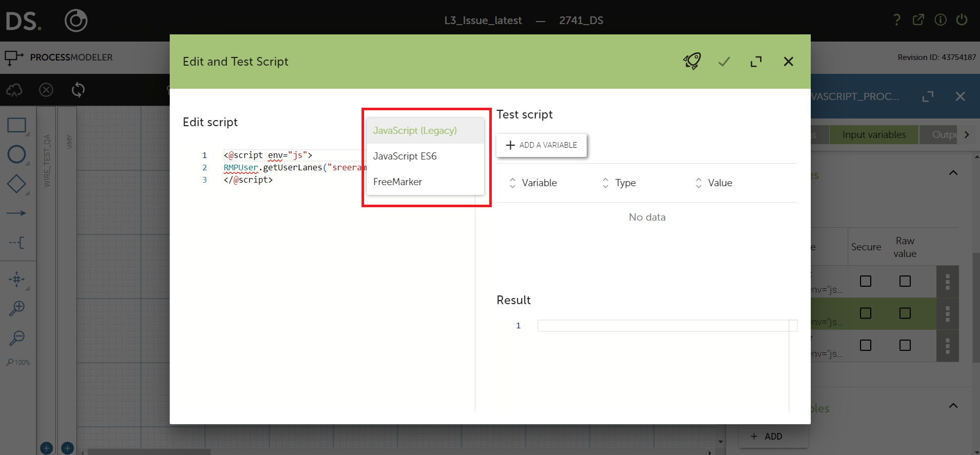Run the script test via rocket icon
Screen dimensions: 980x455
[692, 62]
